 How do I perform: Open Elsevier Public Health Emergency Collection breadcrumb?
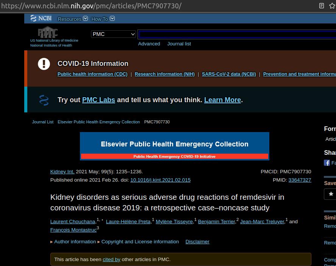(98, 122)
